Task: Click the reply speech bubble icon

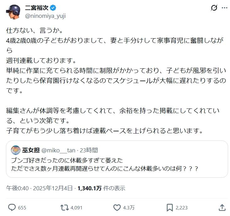Action: 12,208
